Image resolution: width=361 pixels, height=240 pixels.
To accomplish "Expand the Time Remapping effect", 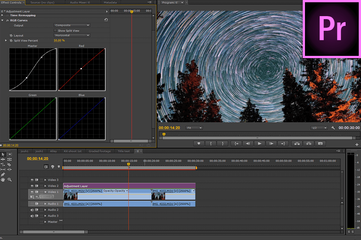I will [2, 15].
